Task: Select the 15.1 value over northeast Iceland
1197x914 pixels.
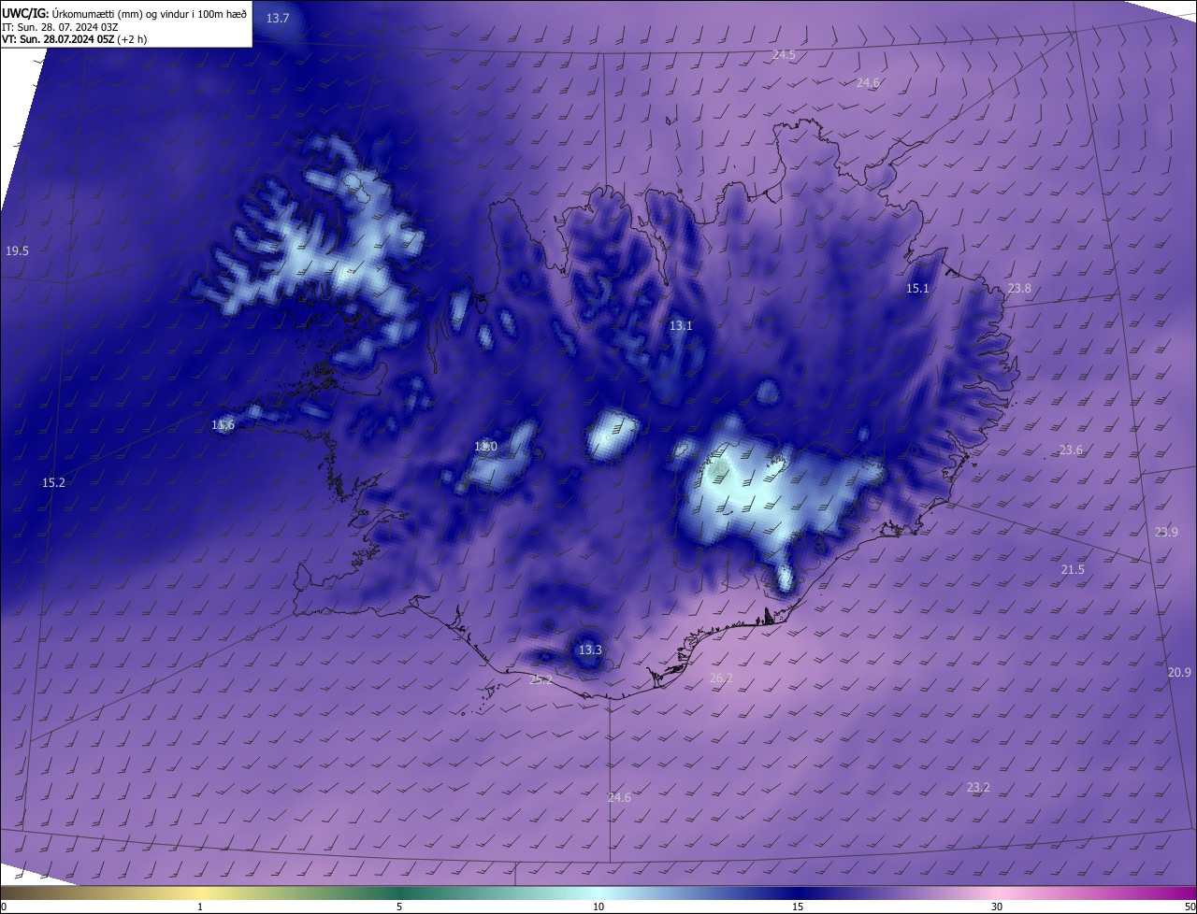Action: (917, 289)
